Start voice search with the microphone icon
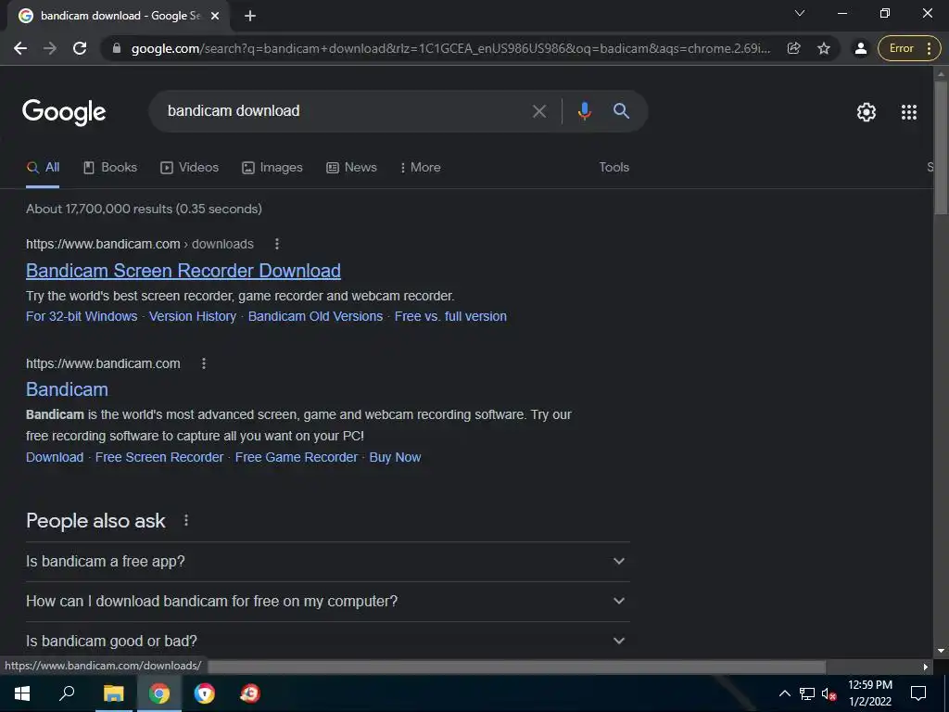This screenshot has width=949, height=712. [584, 111]
